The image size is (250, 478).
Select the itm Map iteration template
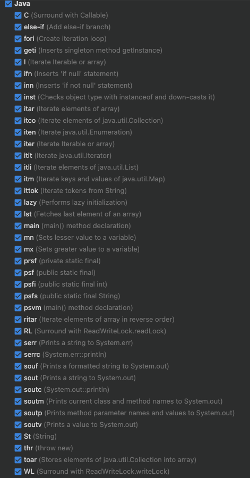tap(94, 179)
